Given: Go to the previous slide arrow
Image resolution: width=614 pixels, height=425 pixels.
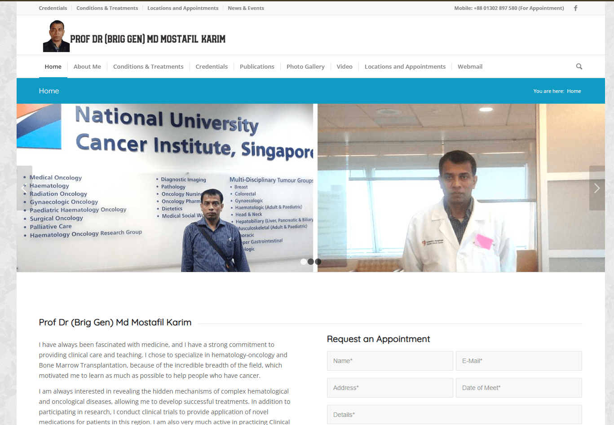Looking at the screenshot, I should [24, 188].
